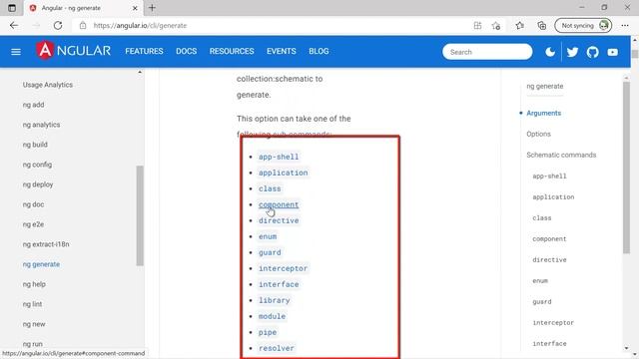The image size is (639, 359).
Task: Click the directive sub-command link
Action: (279, 220)
